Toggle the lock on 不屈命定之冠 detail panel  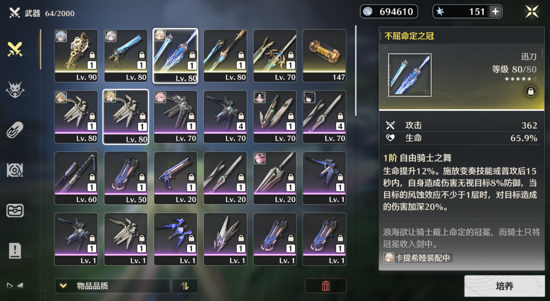[530, 92]
